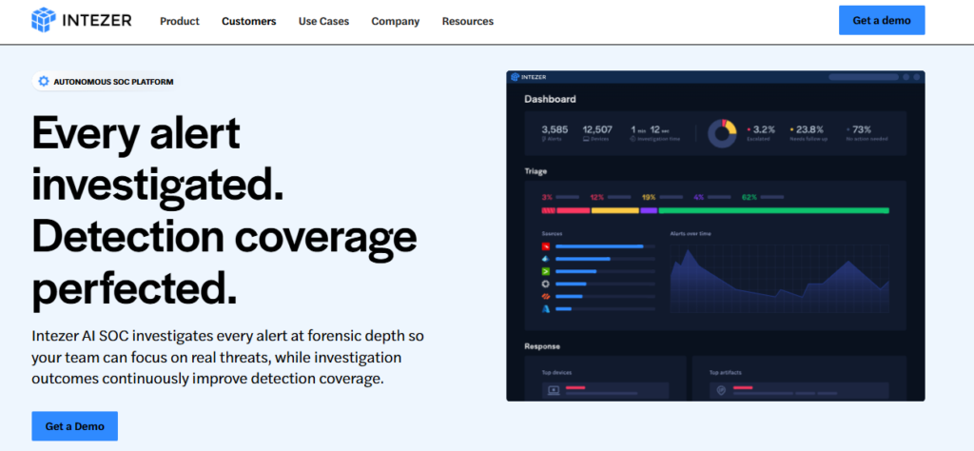Click the 'Triage' section heading
This screenshot has width=974, height=451.
coord(536,171)
